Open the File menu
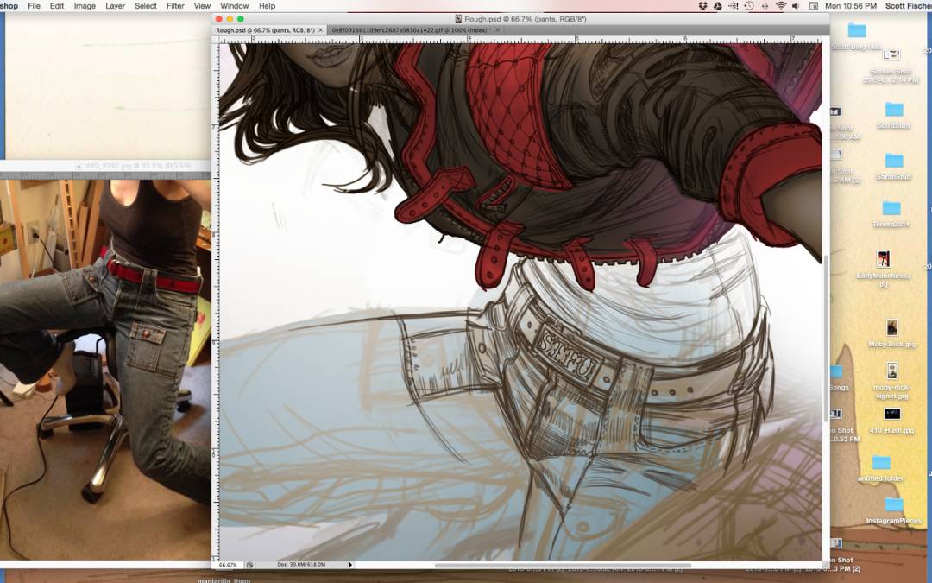This screenshot has width=932, height=583. tap(34, 6)
